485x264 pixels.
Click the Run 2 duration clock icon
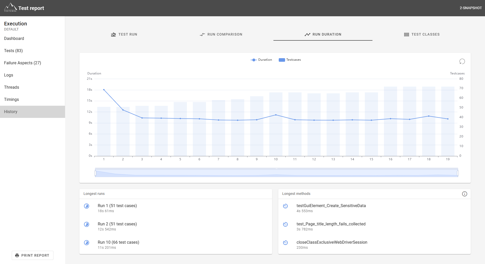pyautogui.click(x=87, y=224)
